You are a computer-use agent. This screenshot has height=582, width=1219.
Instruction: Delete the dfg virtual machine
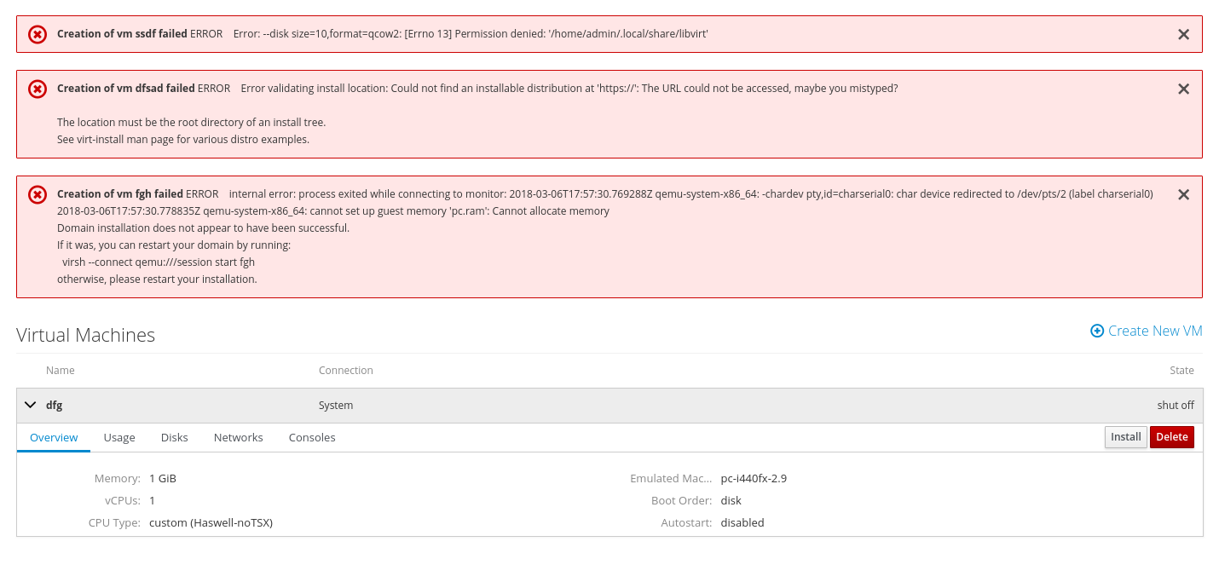coord(1171,437)
